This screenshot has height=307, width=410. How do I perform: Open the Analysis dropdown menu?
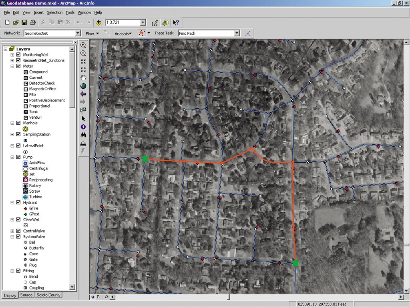pos(123,34)
